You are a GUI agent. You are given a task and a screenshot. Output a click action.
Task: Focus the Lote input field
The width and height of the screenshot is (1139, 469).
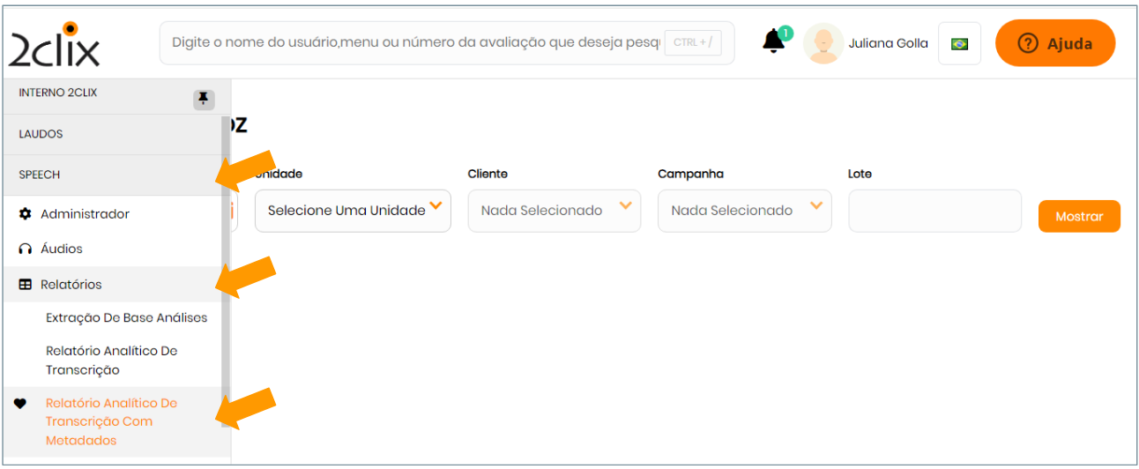click(934, 211)
